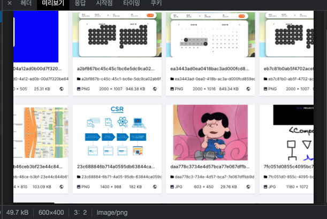This screenshot has height=219, width=327.
Task: Open the solid blue image thumbnail
Action: coord(36,36)
